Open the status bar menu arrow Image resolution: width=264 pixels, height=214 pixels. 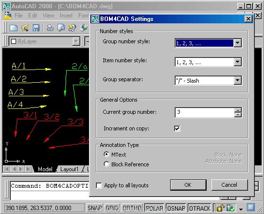coord(241,209)
